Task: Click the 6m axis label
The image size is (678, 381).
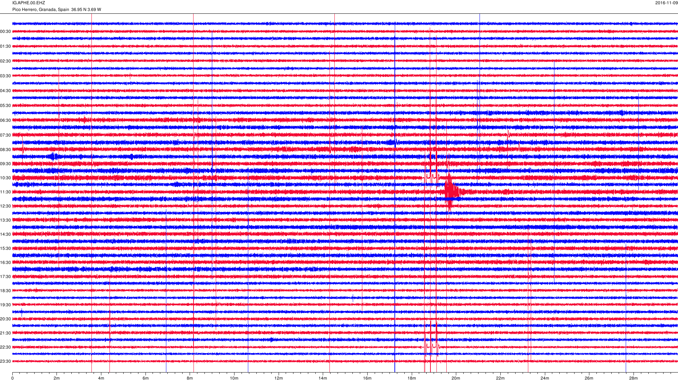Action: [145, 378]
